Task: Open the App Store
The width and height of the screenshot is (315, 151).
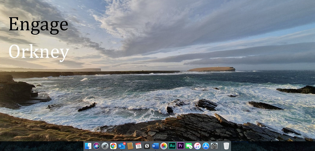Action: (x=206, y=146)
